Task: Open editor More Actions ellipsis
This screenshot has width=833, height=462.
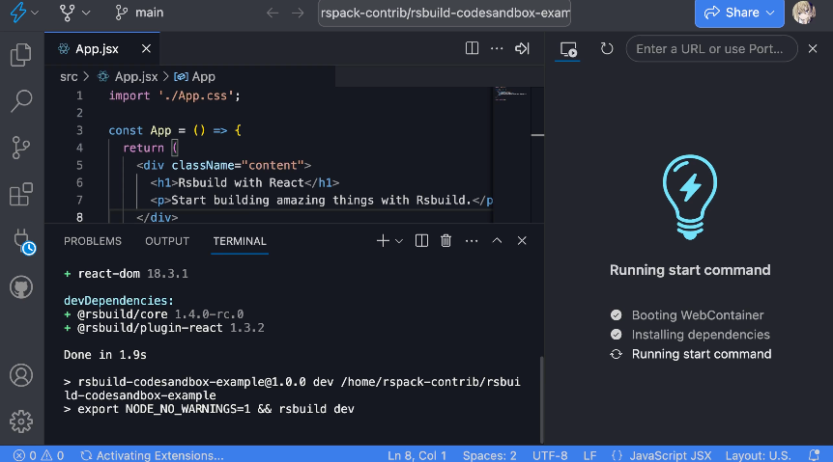Action: 497,48
